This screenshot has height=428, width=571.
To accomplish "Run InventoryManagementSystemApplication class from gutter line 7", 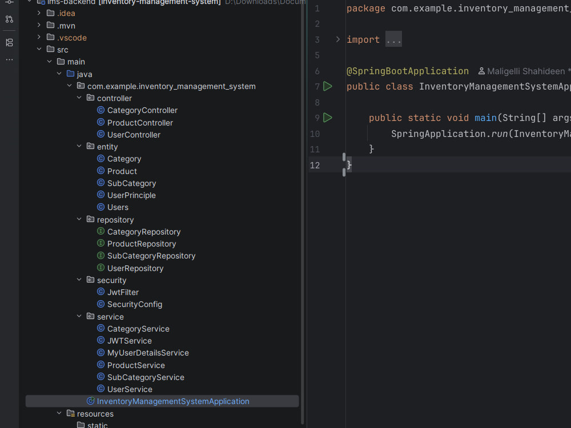I will [328, 86].
